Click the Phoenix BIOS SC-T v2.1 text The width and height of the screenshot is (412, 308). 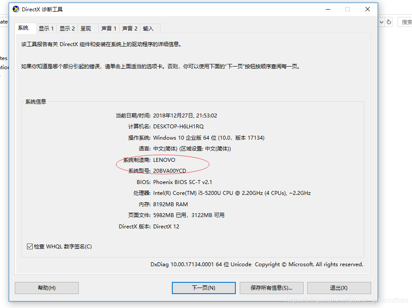point(183,182)
